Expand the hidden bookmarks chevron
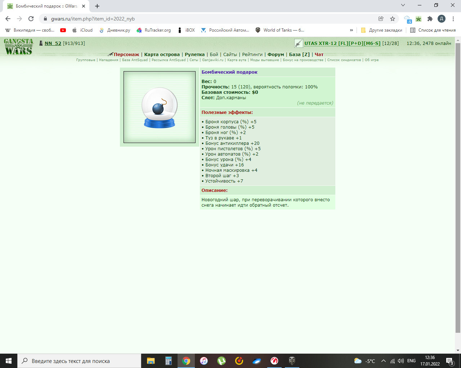The image size is (461, 368). click(x=352, y=30)
